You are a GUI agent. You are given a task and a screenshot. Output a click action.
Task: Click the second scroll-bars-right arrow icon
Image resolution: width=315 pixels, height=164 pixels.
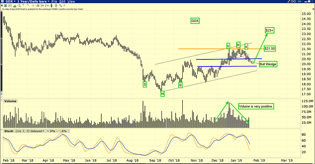pos(47,6)
